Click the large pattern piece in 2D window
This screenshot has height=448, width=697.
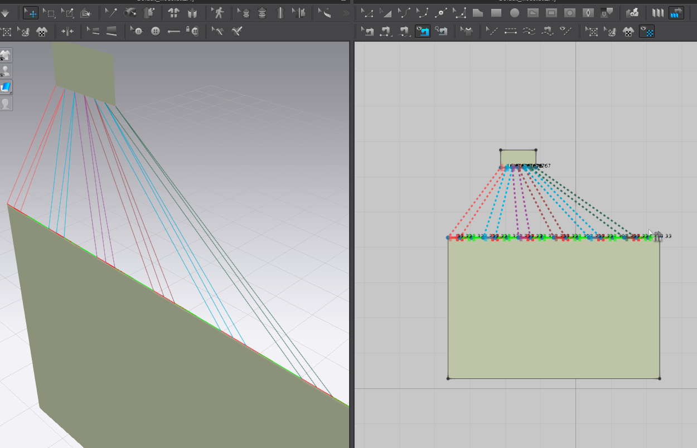[x=553, y=312]
